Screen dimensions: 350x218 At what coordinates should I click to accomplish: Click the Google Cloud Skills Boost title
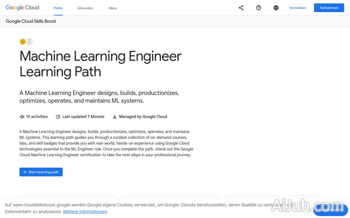(x=31, y=21)
